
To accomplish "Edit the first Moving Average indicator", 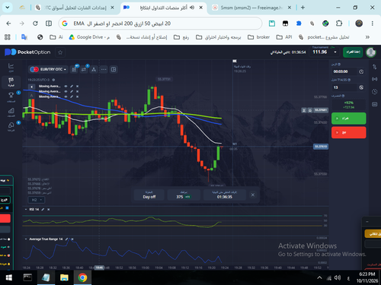I will (x=72, y=87).
